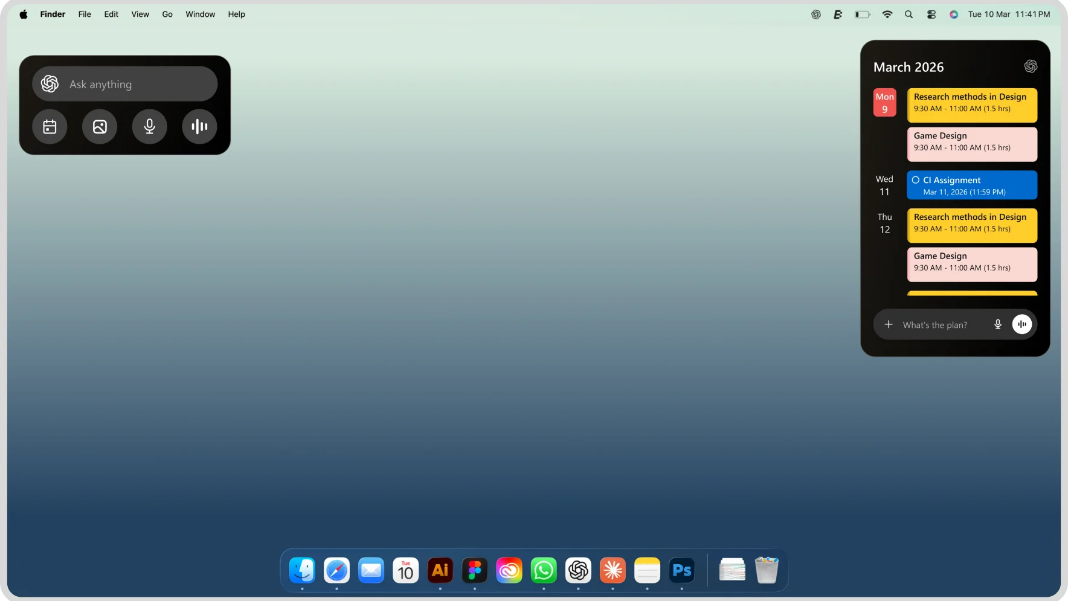
Task: Open Safari from the Dock
Action: pos(336,570)
